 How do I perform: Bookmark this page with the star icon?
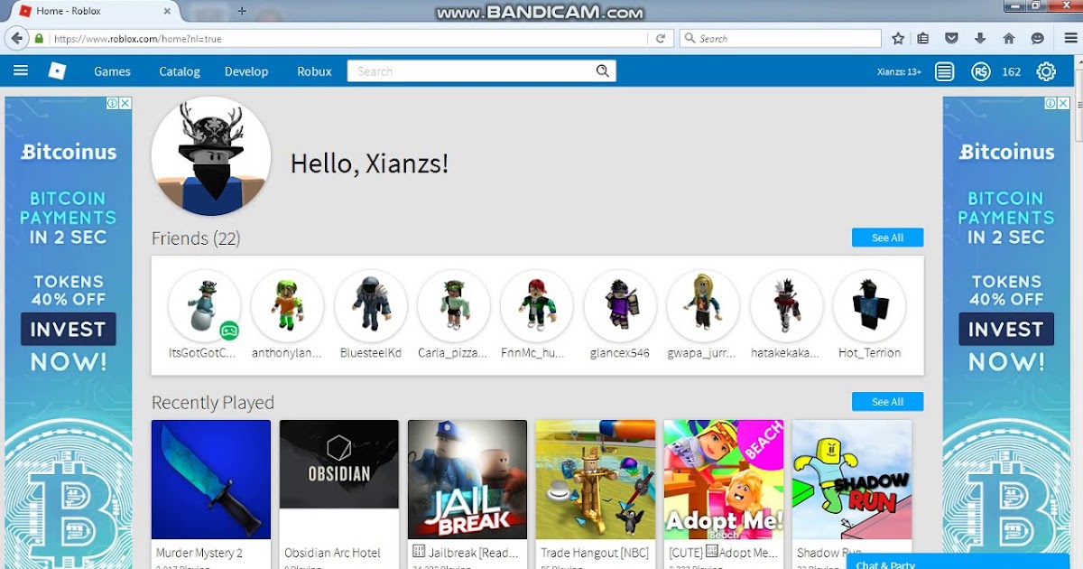pos(898,39)
